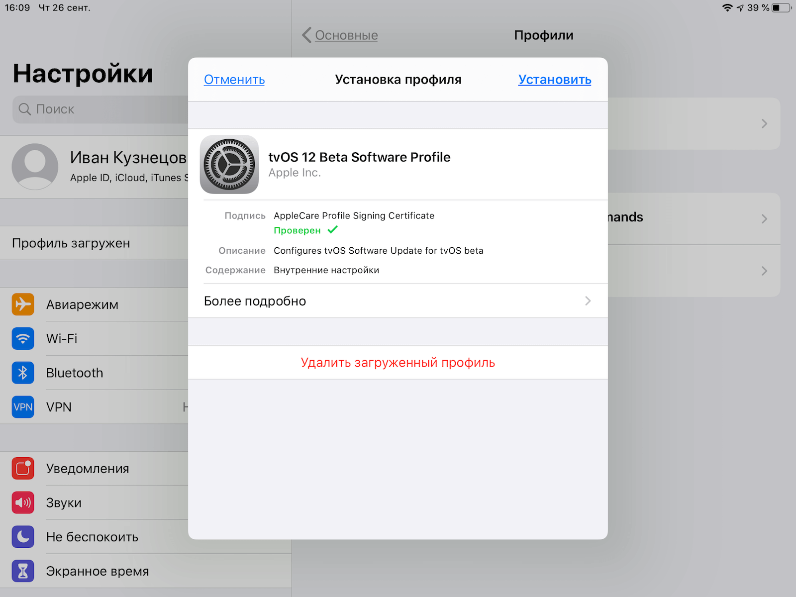Tap AppleCare Profile Signing Certificate text

[x=354, y=215]
